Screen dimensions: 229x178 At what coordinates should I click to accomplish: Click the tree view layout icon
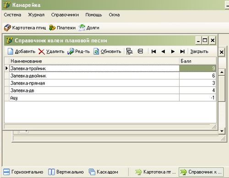130,52
